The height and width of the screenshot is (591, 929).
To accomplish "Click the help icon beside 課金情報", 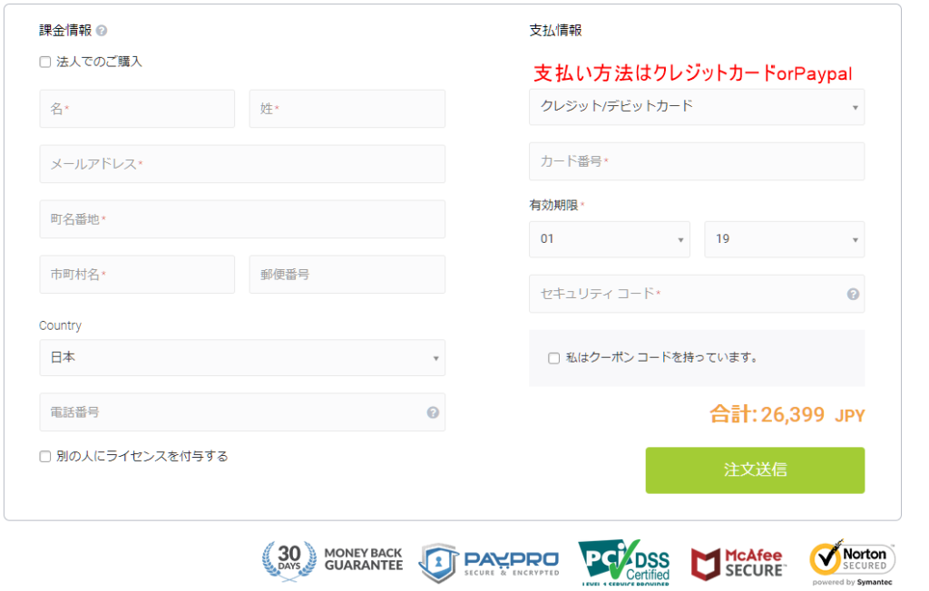I will (102, 31).
